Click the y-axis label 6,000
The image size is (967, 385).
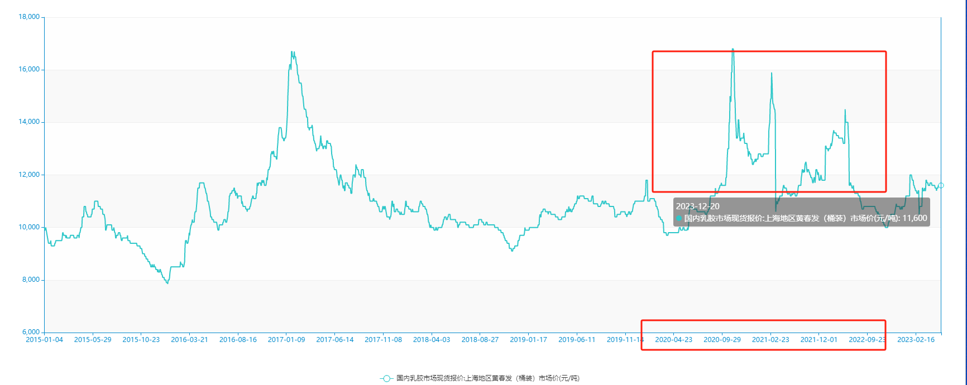coord(31,332)
